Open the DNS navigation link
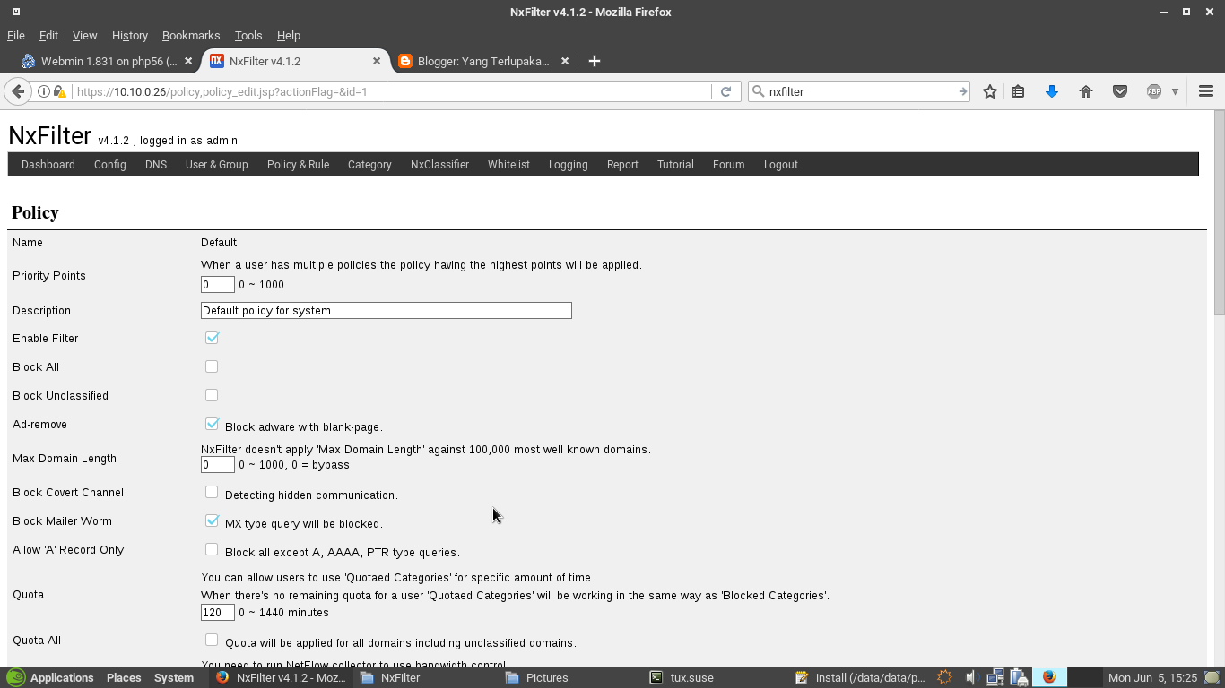This screenshot has height=688, width=1225. (x=156, y=165)
